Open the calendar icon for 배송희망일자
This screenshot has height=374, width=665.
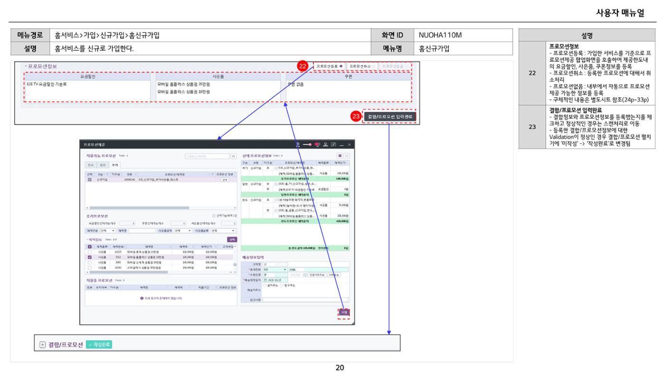[266, 280]
